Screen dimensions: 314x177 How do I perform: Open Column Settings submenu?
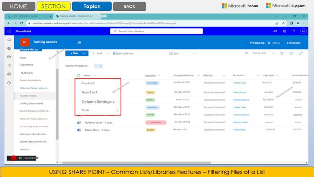[x=98, y=102]
